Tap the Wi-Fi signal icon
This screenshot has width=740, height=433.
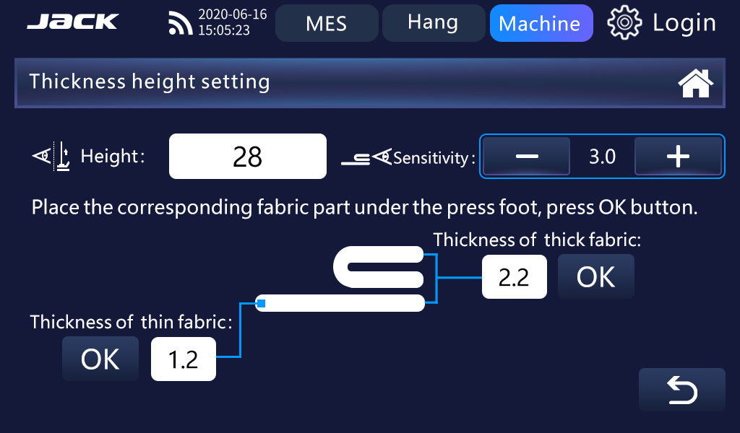pyautogui.click(x=180, y=23)
